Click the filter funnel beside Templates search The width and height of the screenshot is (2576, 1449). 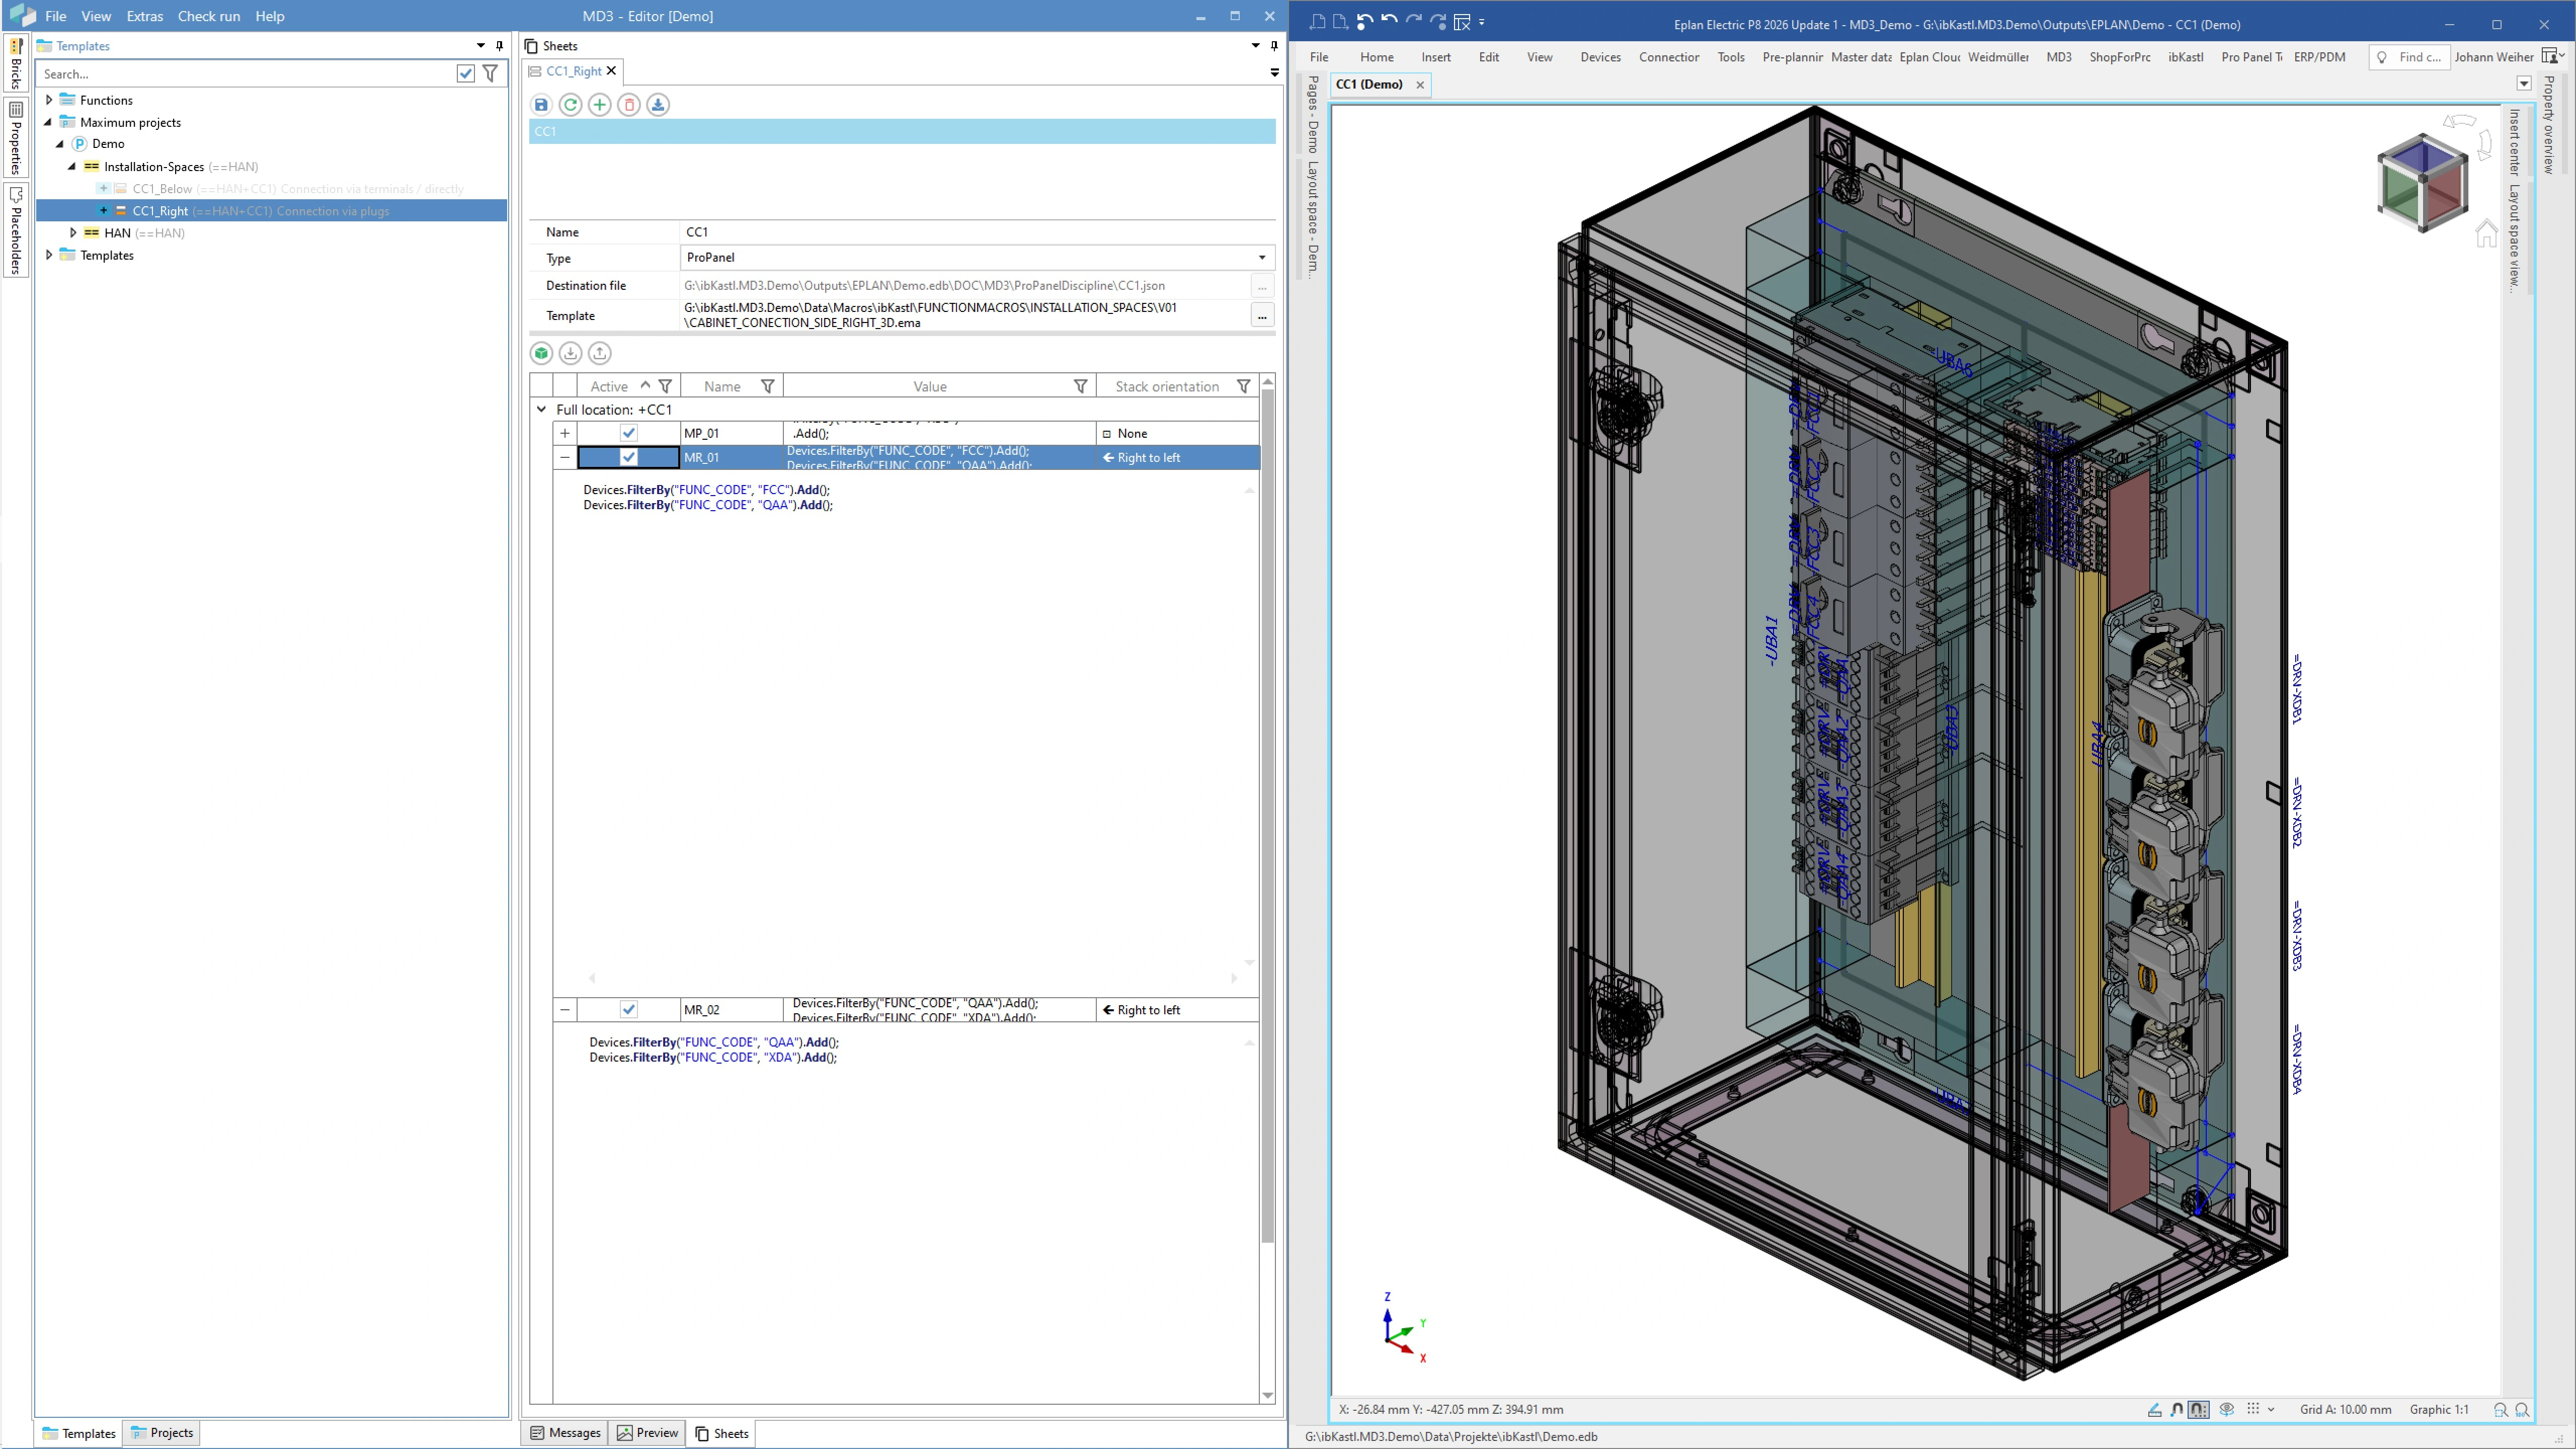[490, 73]
